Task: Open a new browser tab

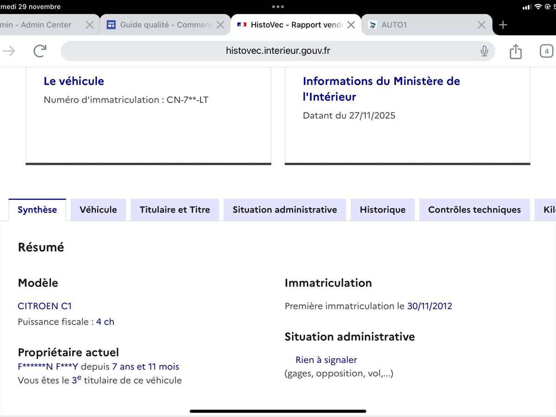Action: point(503,25)
